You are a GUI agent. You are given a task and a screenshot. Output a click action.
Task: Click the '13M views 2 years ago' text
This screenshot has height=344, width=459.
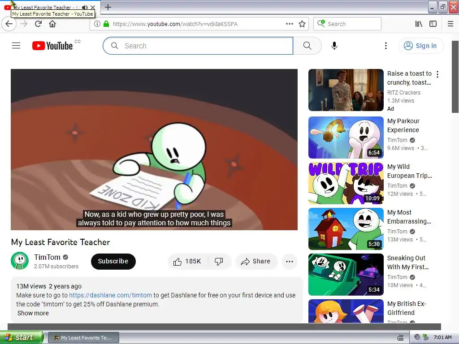coord(49,286)
